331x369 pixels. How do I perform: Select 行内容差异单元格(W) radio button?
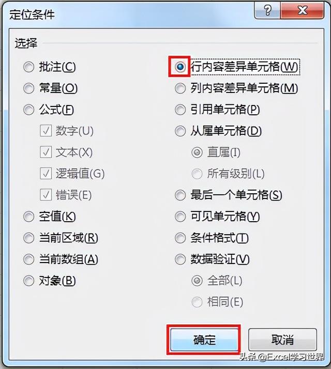180,67
